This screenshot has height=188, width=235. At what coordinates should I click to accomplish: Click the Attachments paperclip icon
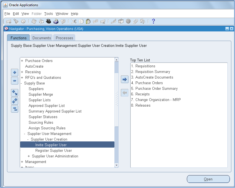[x=135, y=21]
